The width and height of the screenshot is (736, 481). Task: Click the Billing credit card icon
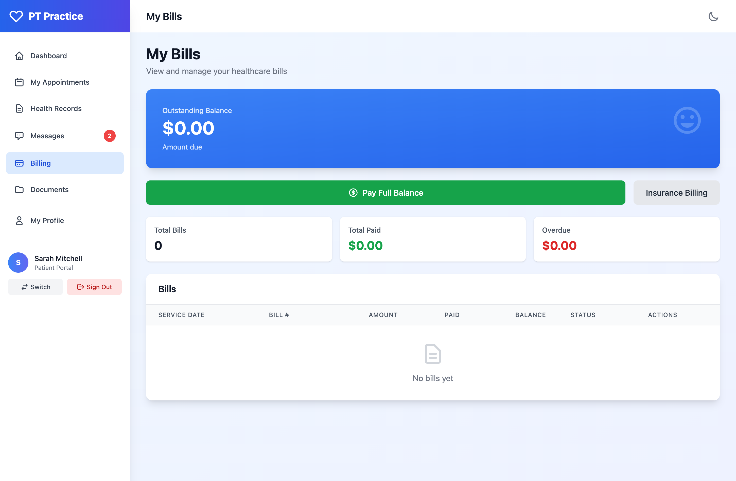pyautogui.click(x=19, y=163)
